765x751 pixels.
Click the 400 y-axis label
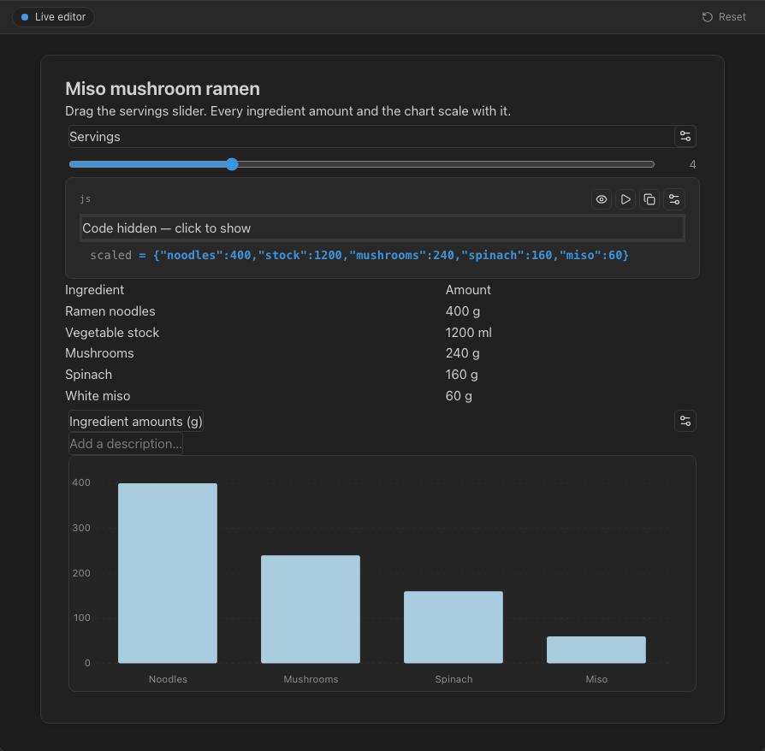(81, 482)
